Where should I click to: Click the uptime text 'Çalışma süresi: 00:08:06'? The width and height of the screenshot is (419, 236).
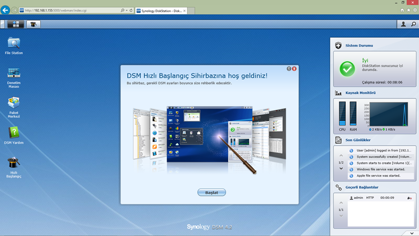[x=382, y=83]
